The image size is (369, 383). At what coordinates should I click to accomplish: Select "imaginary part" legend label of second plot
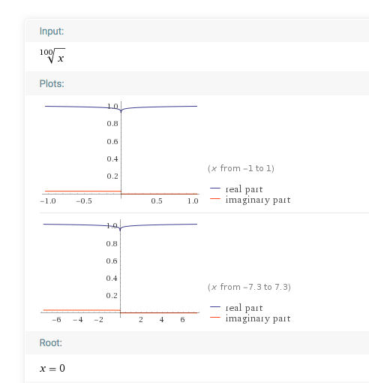coord(258,318)
